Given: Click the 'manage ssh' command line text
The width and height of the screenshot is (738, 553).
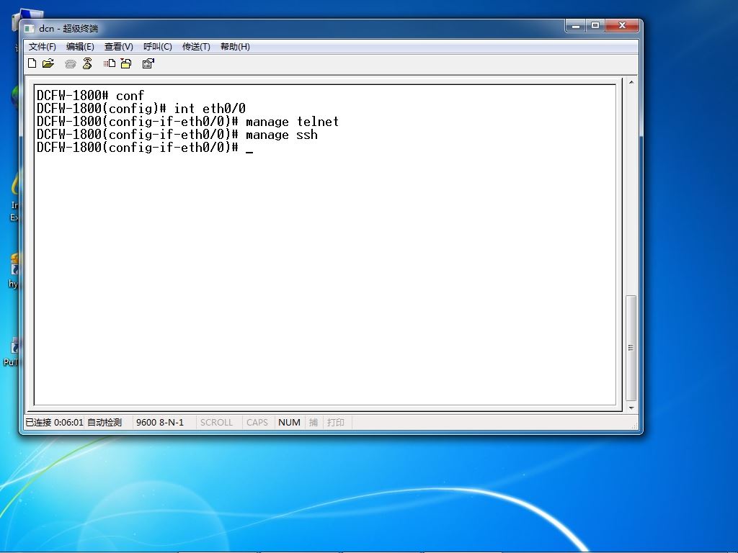Looking at the screenshot, I should pos(282,135).
